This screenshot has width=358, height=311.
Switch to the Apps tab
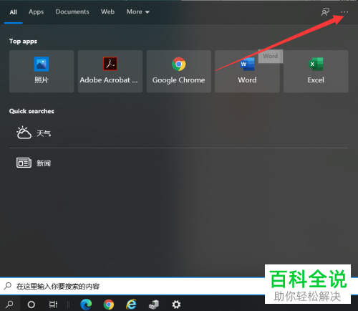pyautogui.click(x=37, y=12)
